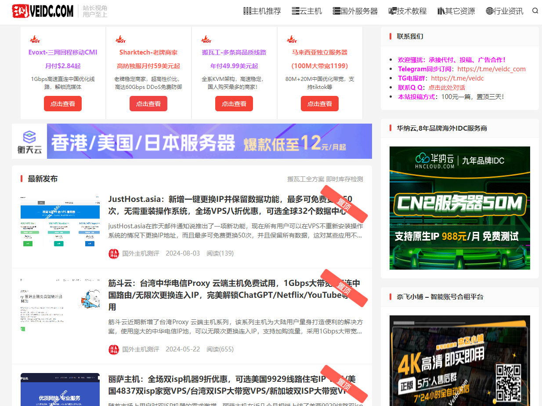Open Telegram link https://t.me/veidc_com
The width and height of the screenshot is (542, 406).
point(491,69)
